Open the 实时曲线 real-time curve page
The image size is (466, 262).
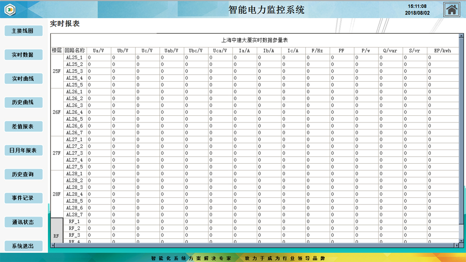pyautogui.click(x=23, y=79)
